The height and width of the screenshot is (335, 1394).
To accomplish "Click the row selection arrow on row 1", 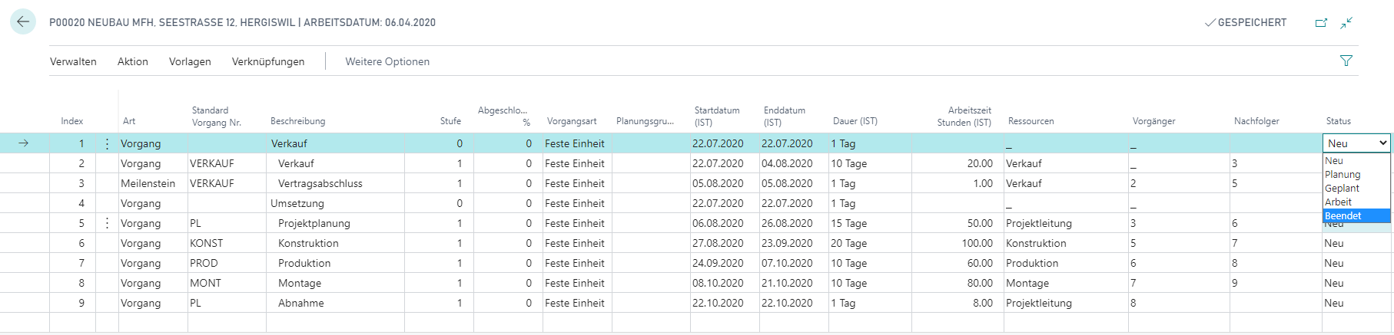I will pyautogui.click(x=24, y=143).
